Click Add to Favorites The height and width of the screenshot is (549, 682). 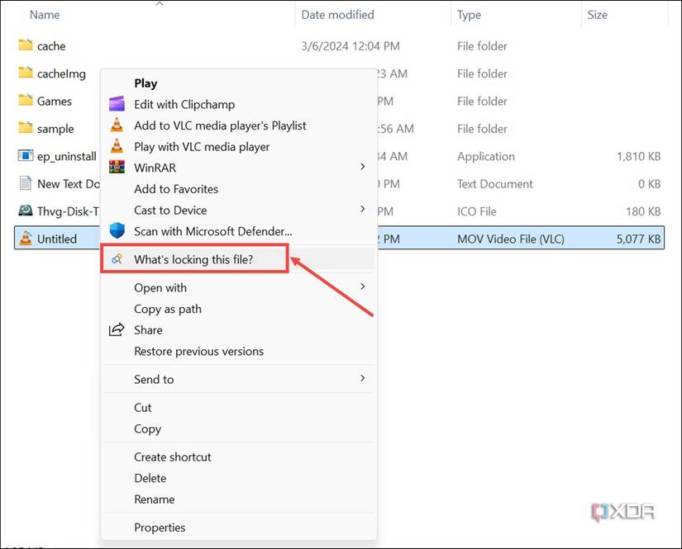tap(176, 188)
